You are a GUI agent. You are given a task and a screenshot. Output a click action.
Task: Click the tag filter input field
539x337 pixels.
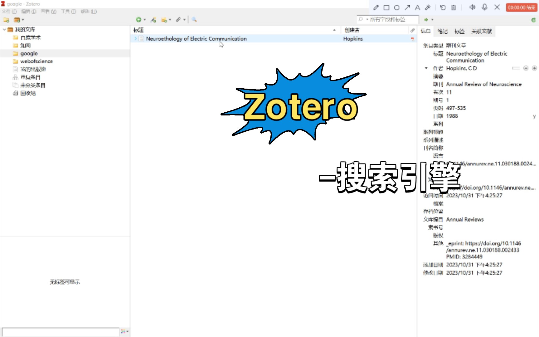point(61,332)
